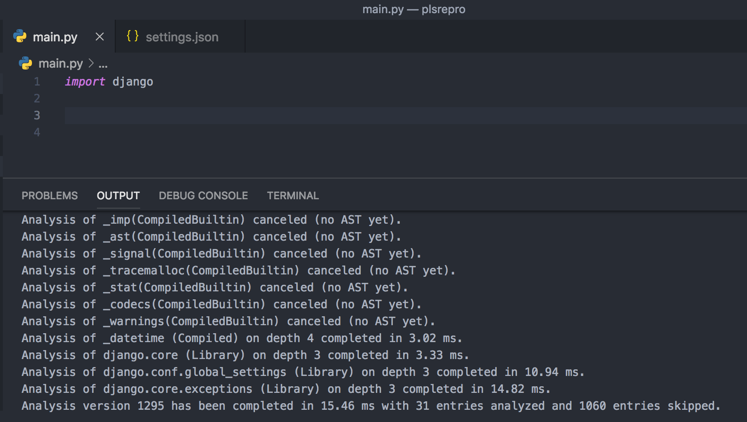Open the PROBLEMS panel tab
This screenshot has width=747, height=422.
[x=50, y=195]
